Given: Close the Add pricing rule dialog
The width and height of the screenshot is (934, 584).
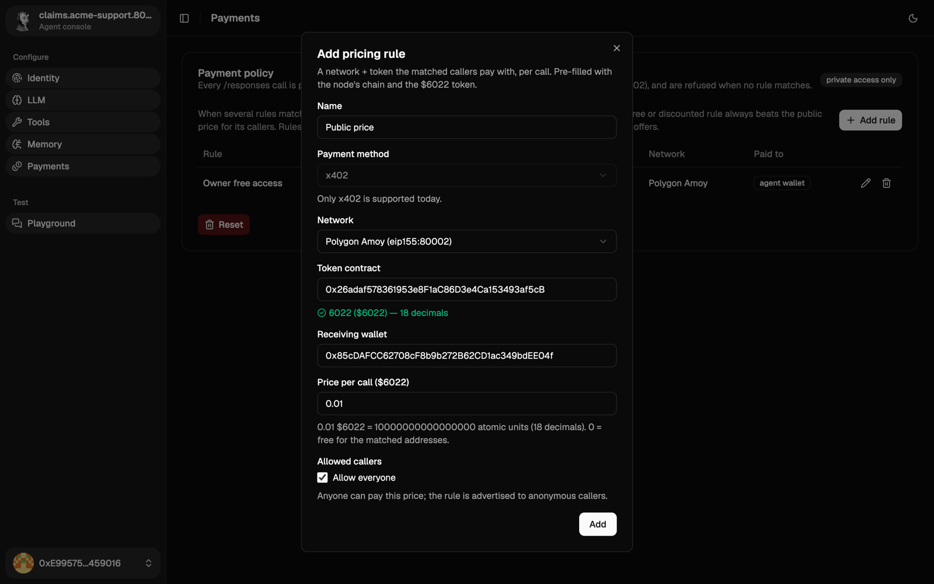Looking at the screenshot, I should tap(616, 48).
